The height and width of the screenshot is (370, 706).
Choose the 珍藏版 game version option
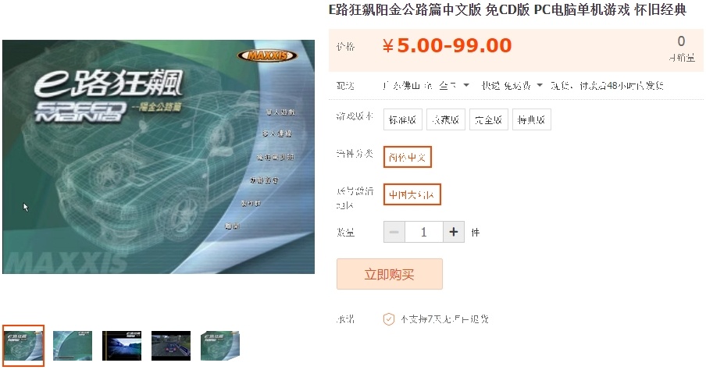(x=446, y=119)
